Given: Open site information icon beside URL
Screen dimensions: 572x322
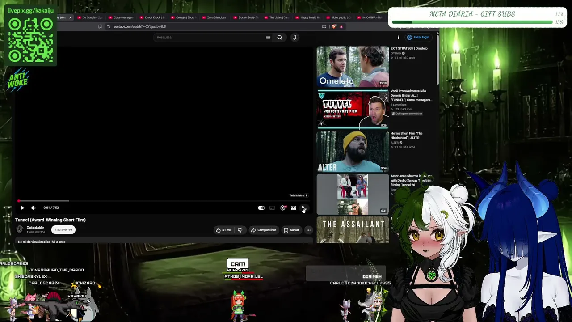Looking at the screenshot, I should 108,26.
